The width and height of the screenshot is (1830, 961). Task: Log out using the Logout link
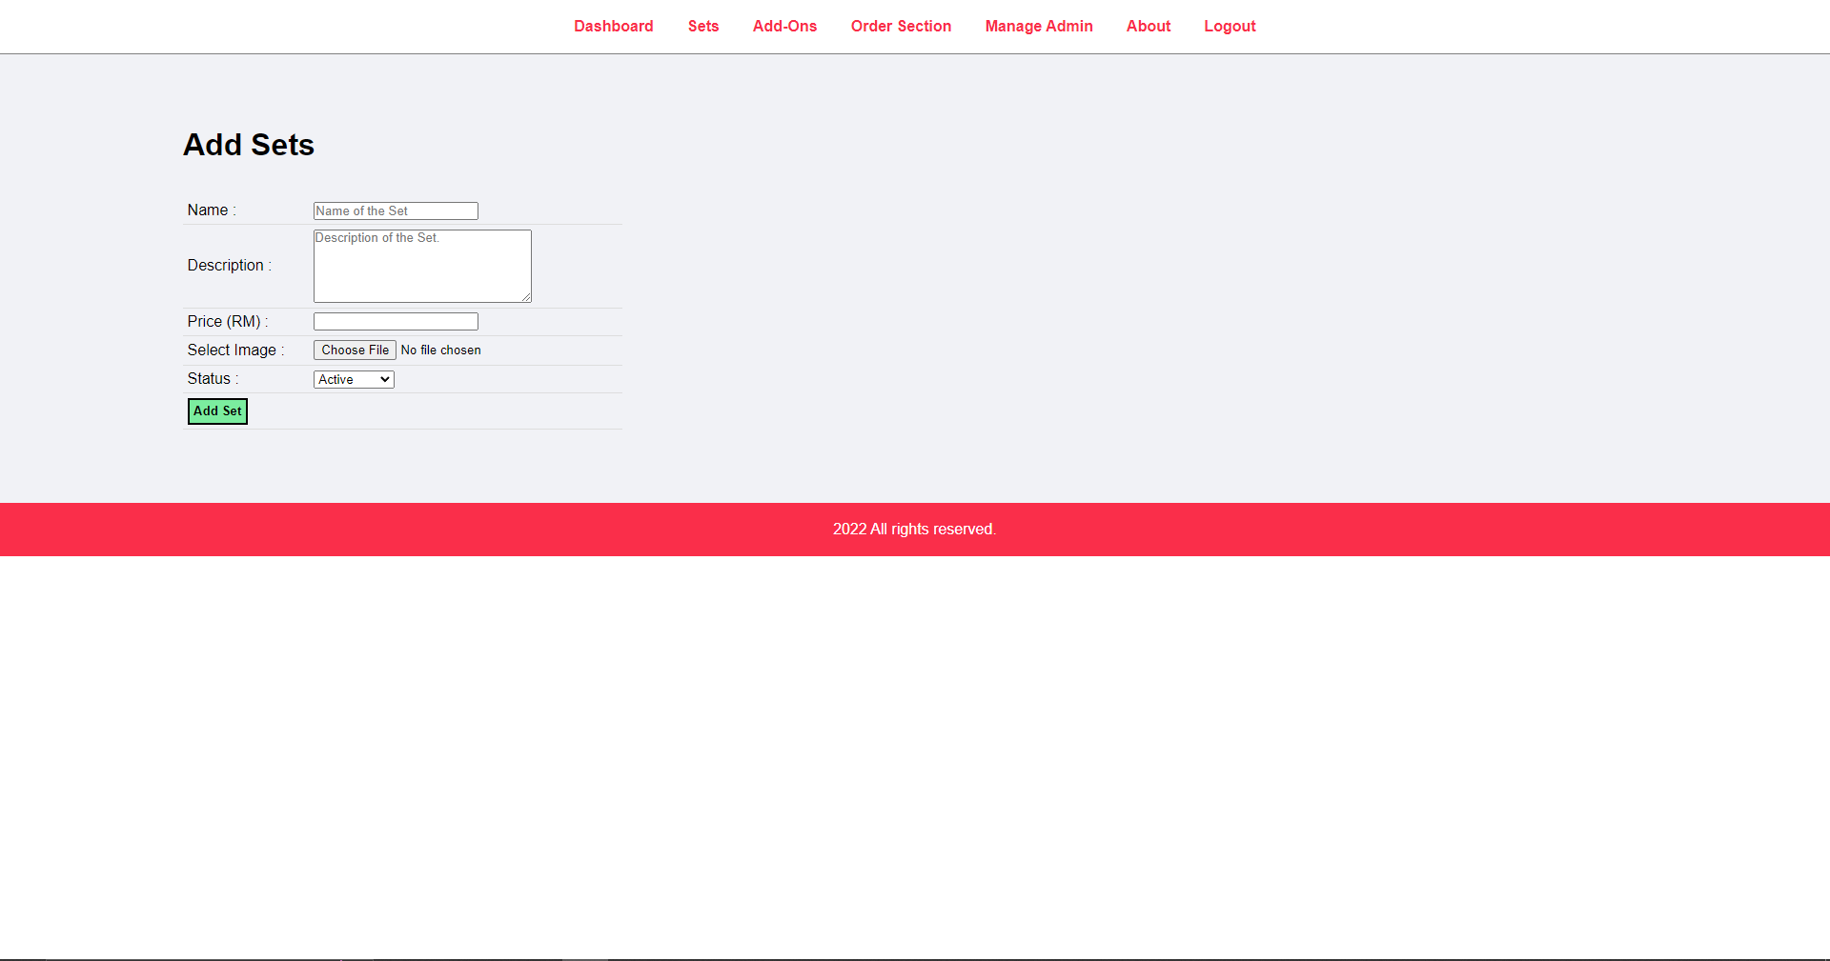pos(1230,27)
